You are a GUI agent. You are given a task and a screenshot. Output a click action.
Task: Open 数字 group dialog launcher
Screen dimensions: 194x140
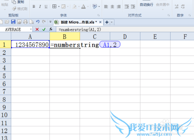click(x=190, y=15)
